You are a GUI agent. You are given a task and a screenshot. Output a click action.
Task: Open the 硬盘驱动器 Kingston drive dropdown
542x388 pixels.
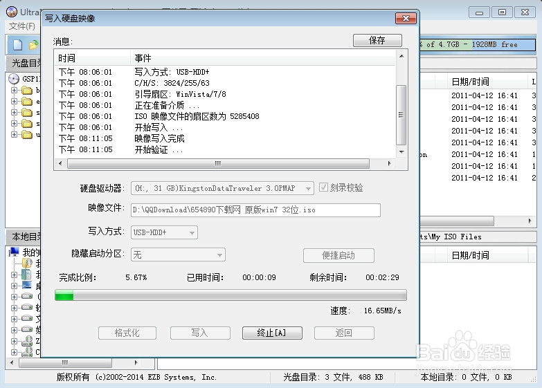[x=222, y=188]
